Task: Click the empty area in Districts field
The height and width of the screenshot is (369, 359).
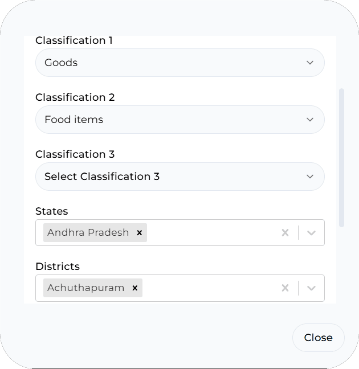Action: coord(211,288)
